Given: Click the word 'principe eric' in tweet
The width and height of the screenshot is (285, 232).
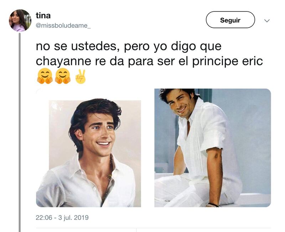Looking at the screenshot, I should point(227,61).
